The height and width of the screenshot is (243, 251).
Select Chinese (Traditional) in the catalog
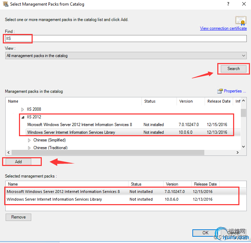51,148
